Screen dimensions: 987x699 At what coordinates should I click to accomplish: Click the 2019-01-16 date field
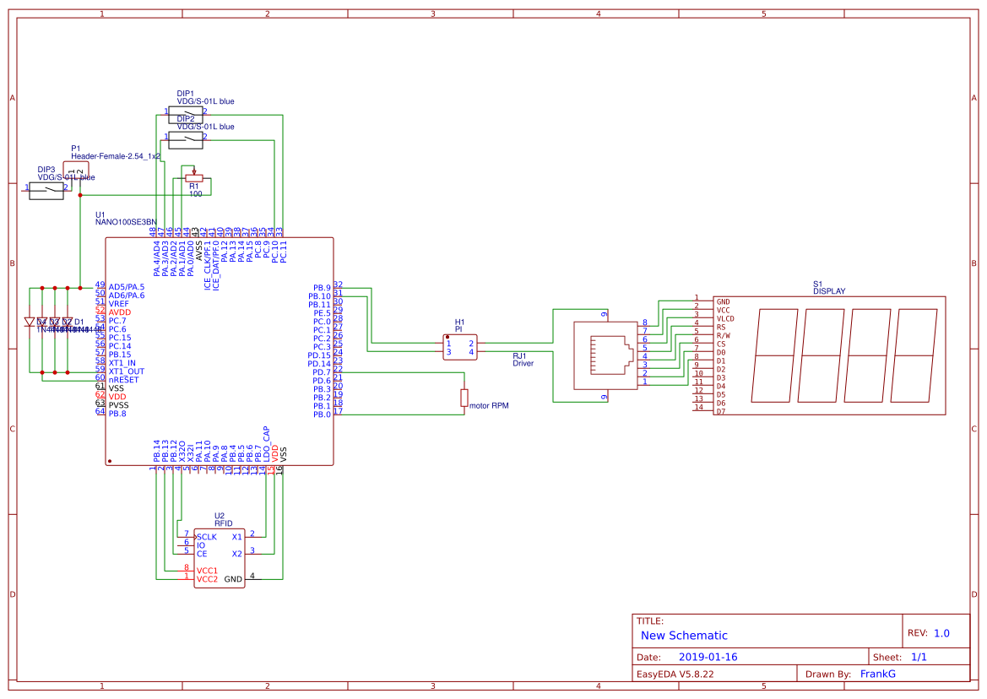(x=710, y=655)
